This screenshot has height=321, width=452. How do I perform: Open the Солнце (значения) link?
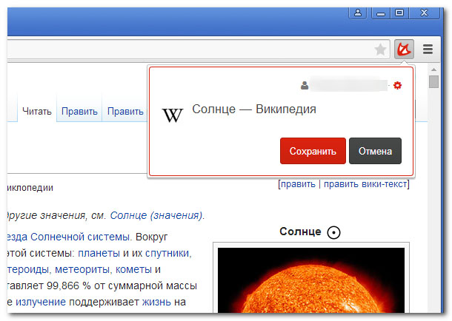click(x=156, y=215)
